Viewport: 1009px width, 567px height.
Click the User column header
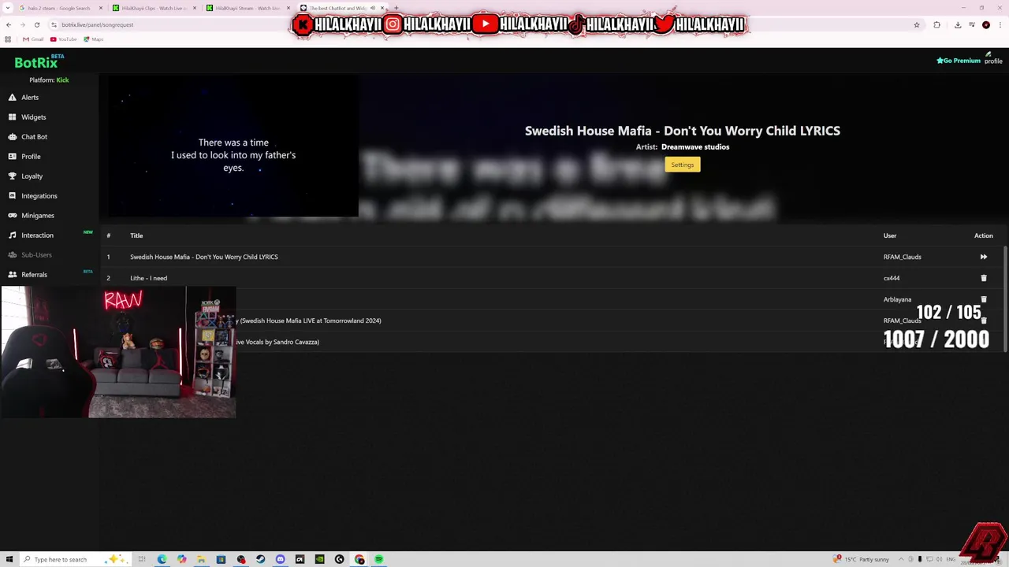click(x=890, y=235)
